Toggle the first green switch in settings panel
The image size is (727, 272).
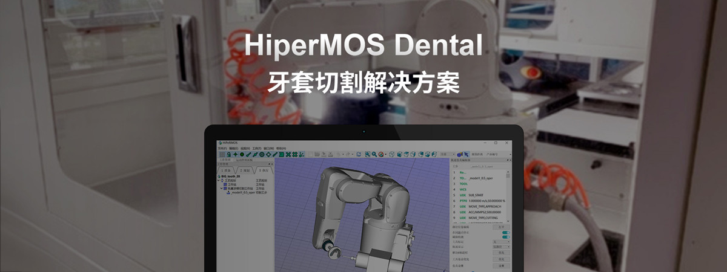[x=505, y=233]
